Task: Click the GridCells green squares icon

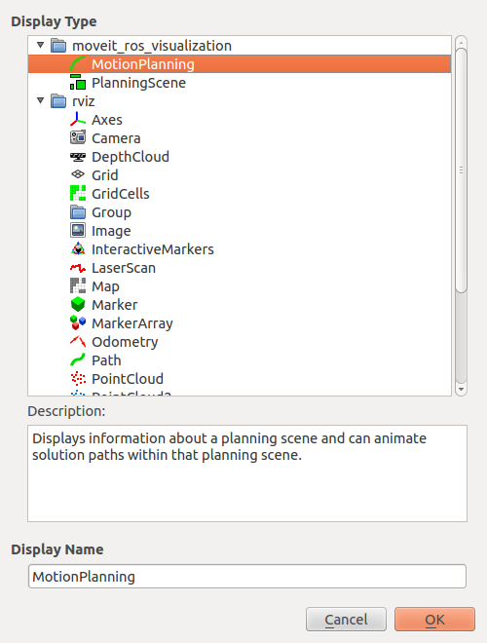Action: click(x=78, y=193)
